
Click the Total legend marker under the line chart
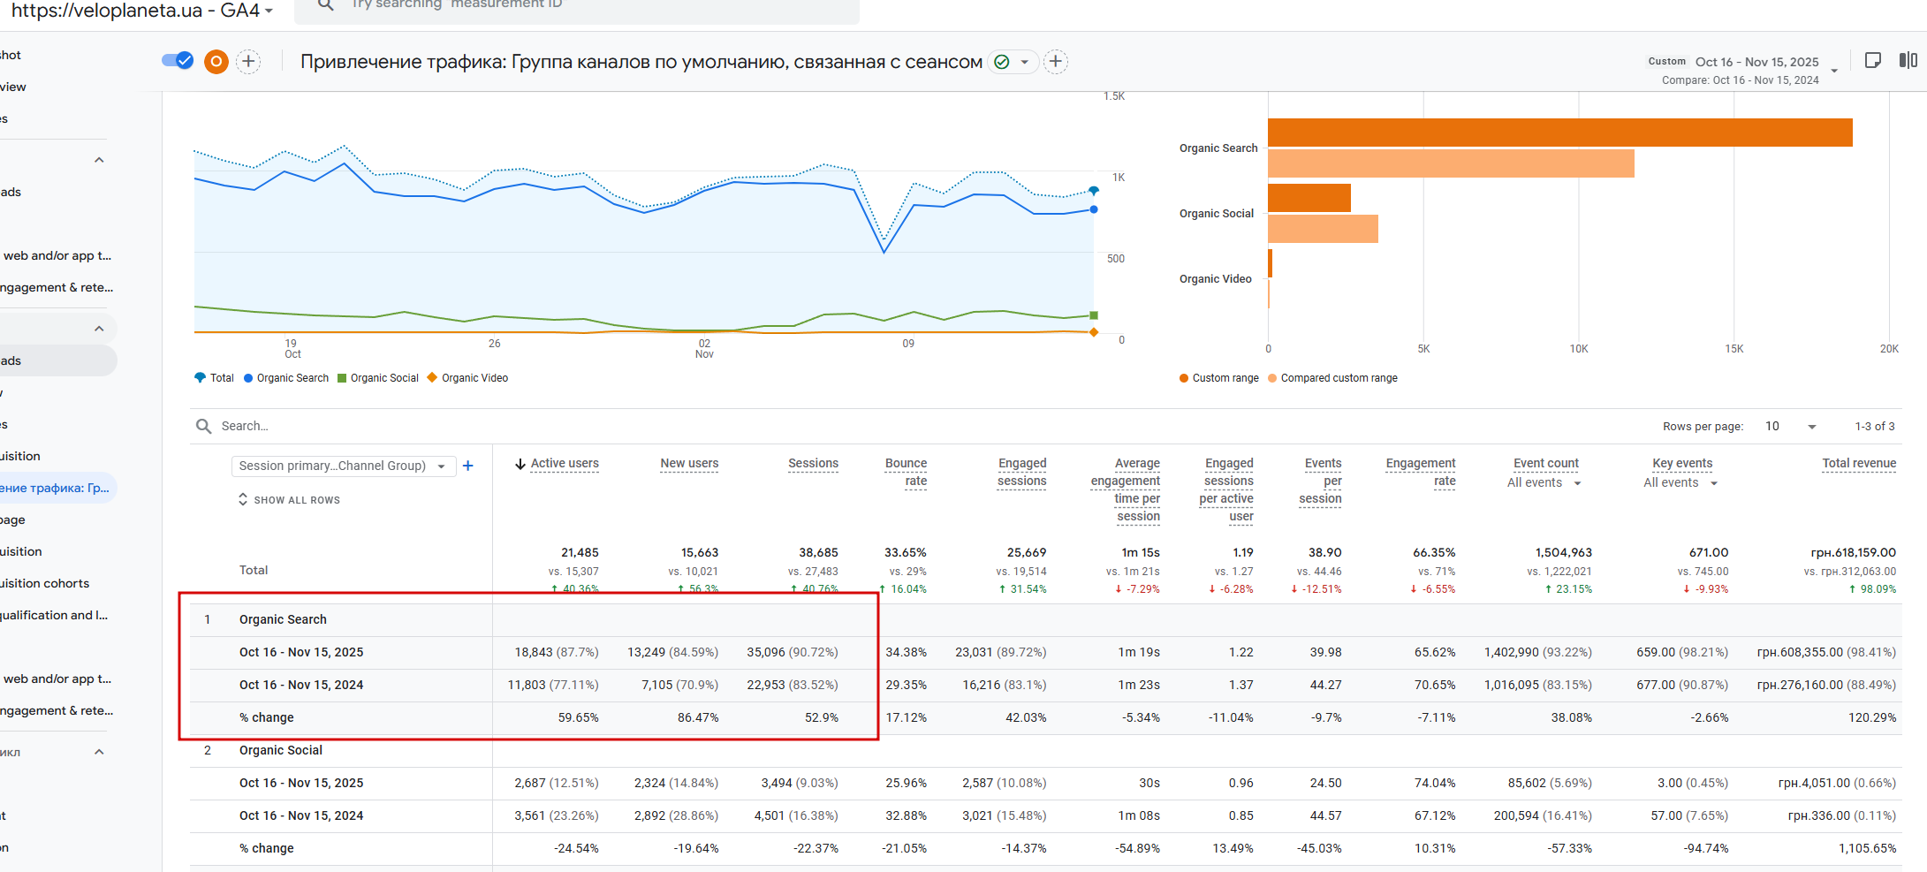[x=200, y=377]
